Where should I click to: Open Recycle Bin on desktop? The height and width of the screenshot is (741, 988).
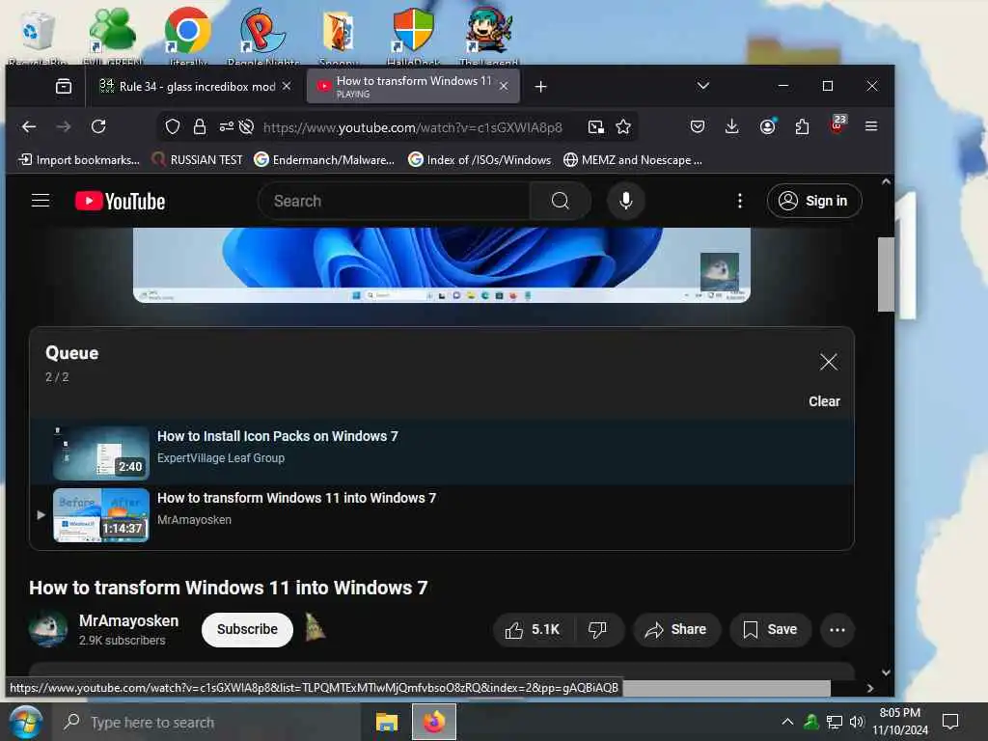pyautogui.click(x=37, y=36)
